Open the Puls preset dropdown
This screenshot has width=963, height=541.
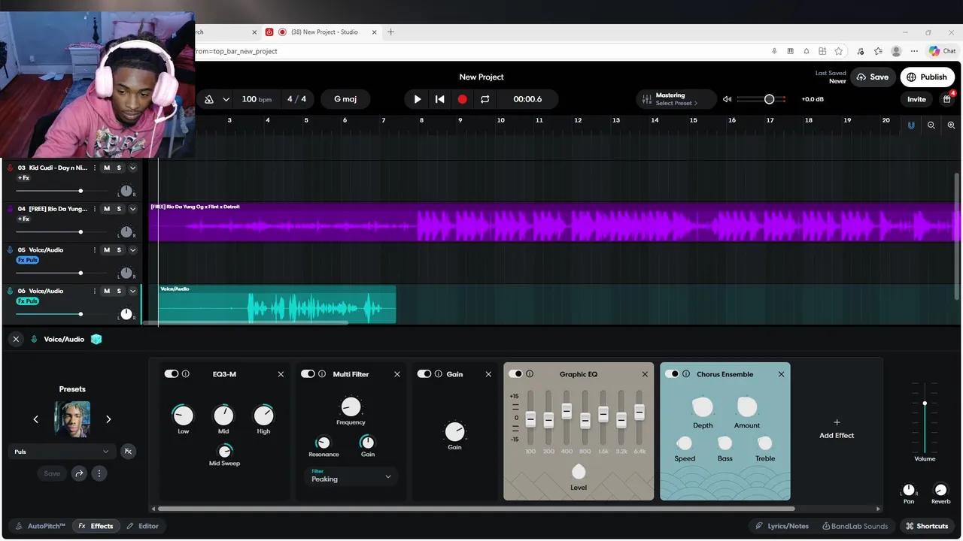coord(62,452)
